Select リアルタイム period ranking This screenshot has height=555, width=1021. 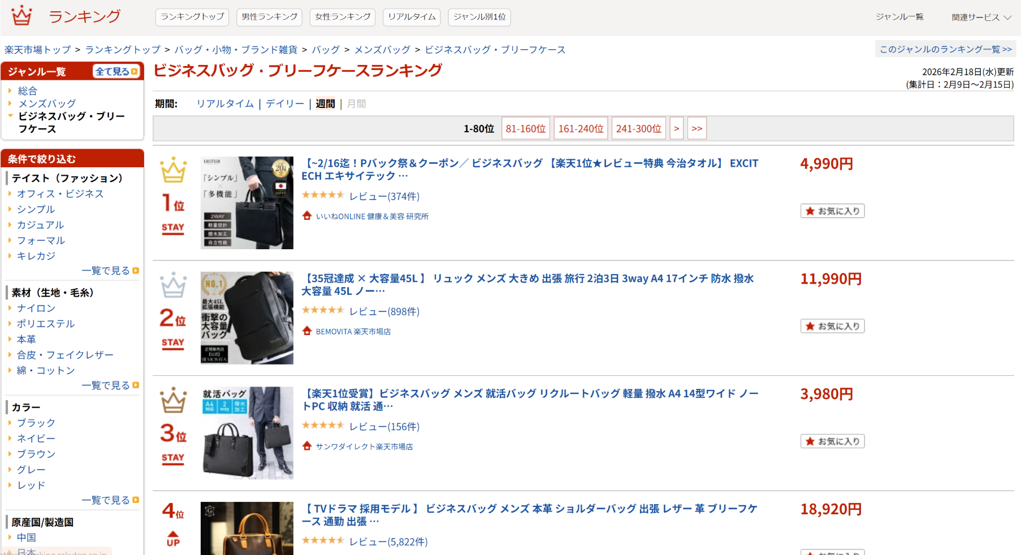225,104
